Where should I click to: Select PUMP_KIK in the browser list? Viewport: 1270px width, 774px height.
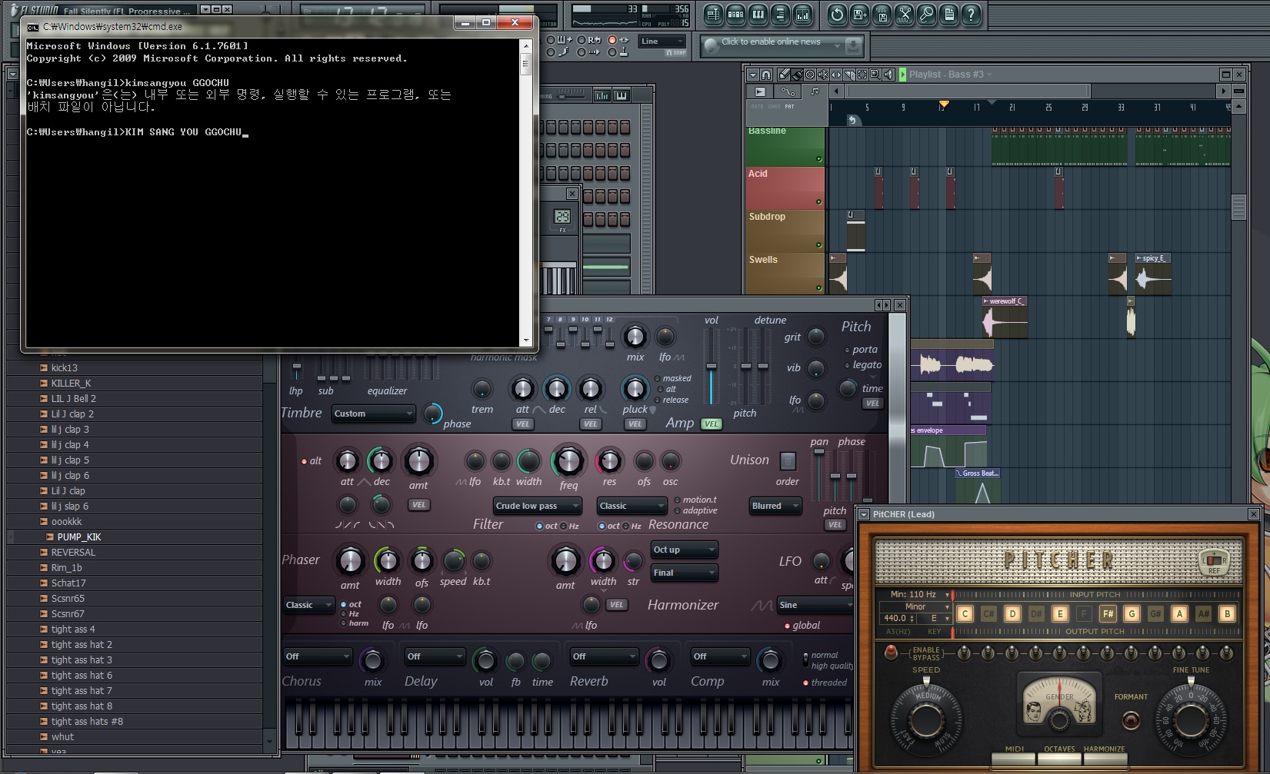pos(79,537)
